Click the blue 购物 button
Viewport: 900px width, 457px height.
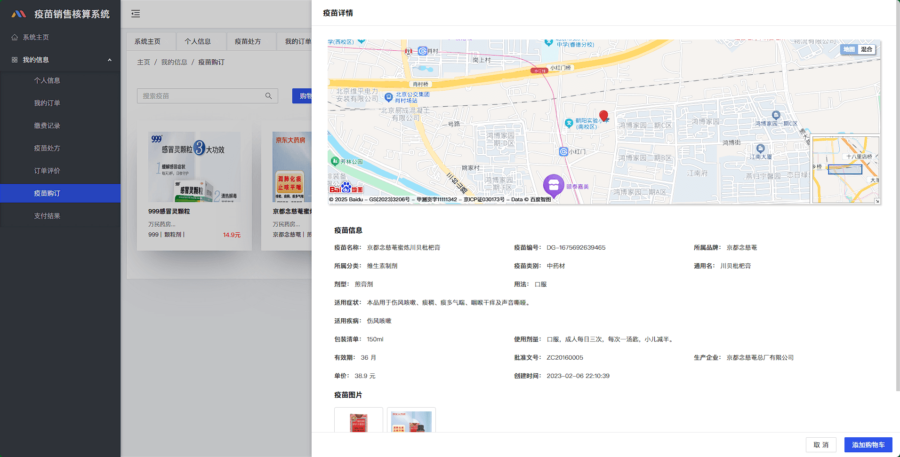302,96
